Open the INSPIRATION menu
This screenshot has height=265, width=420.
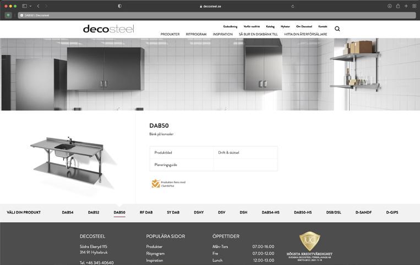click(222, 34)
